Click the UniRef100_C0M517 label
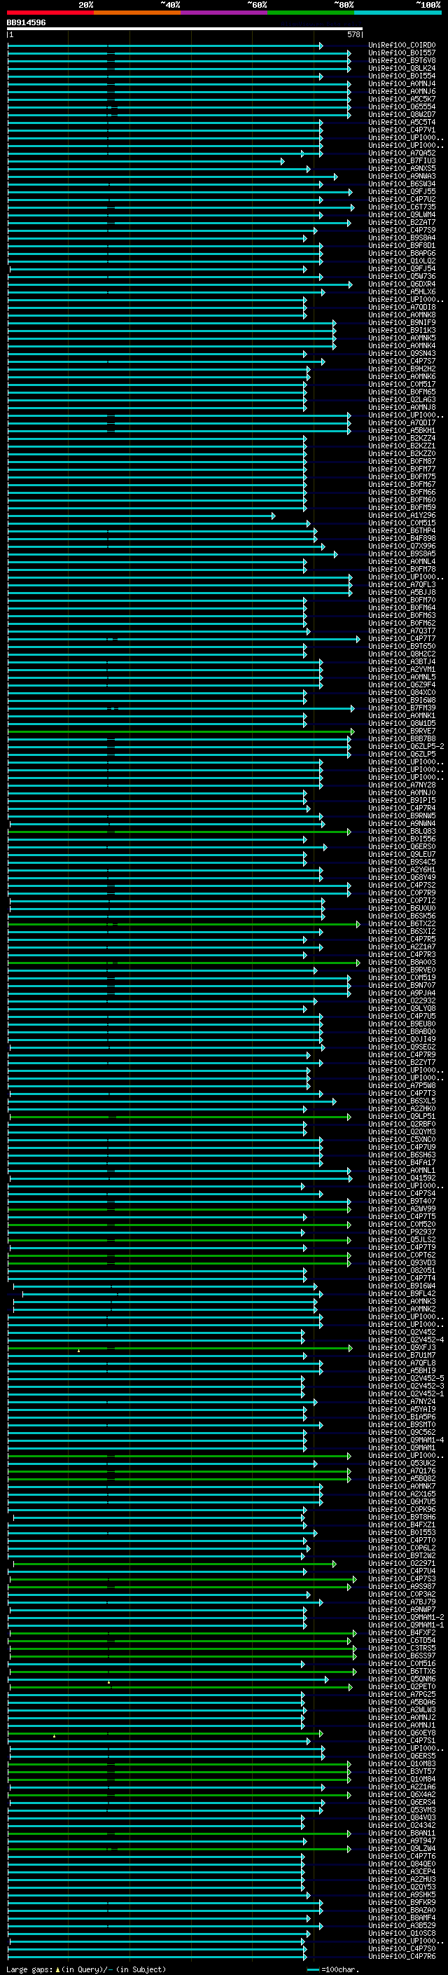Image resolution: width=448 pixels, height=1975 pixels. (402, 384)
